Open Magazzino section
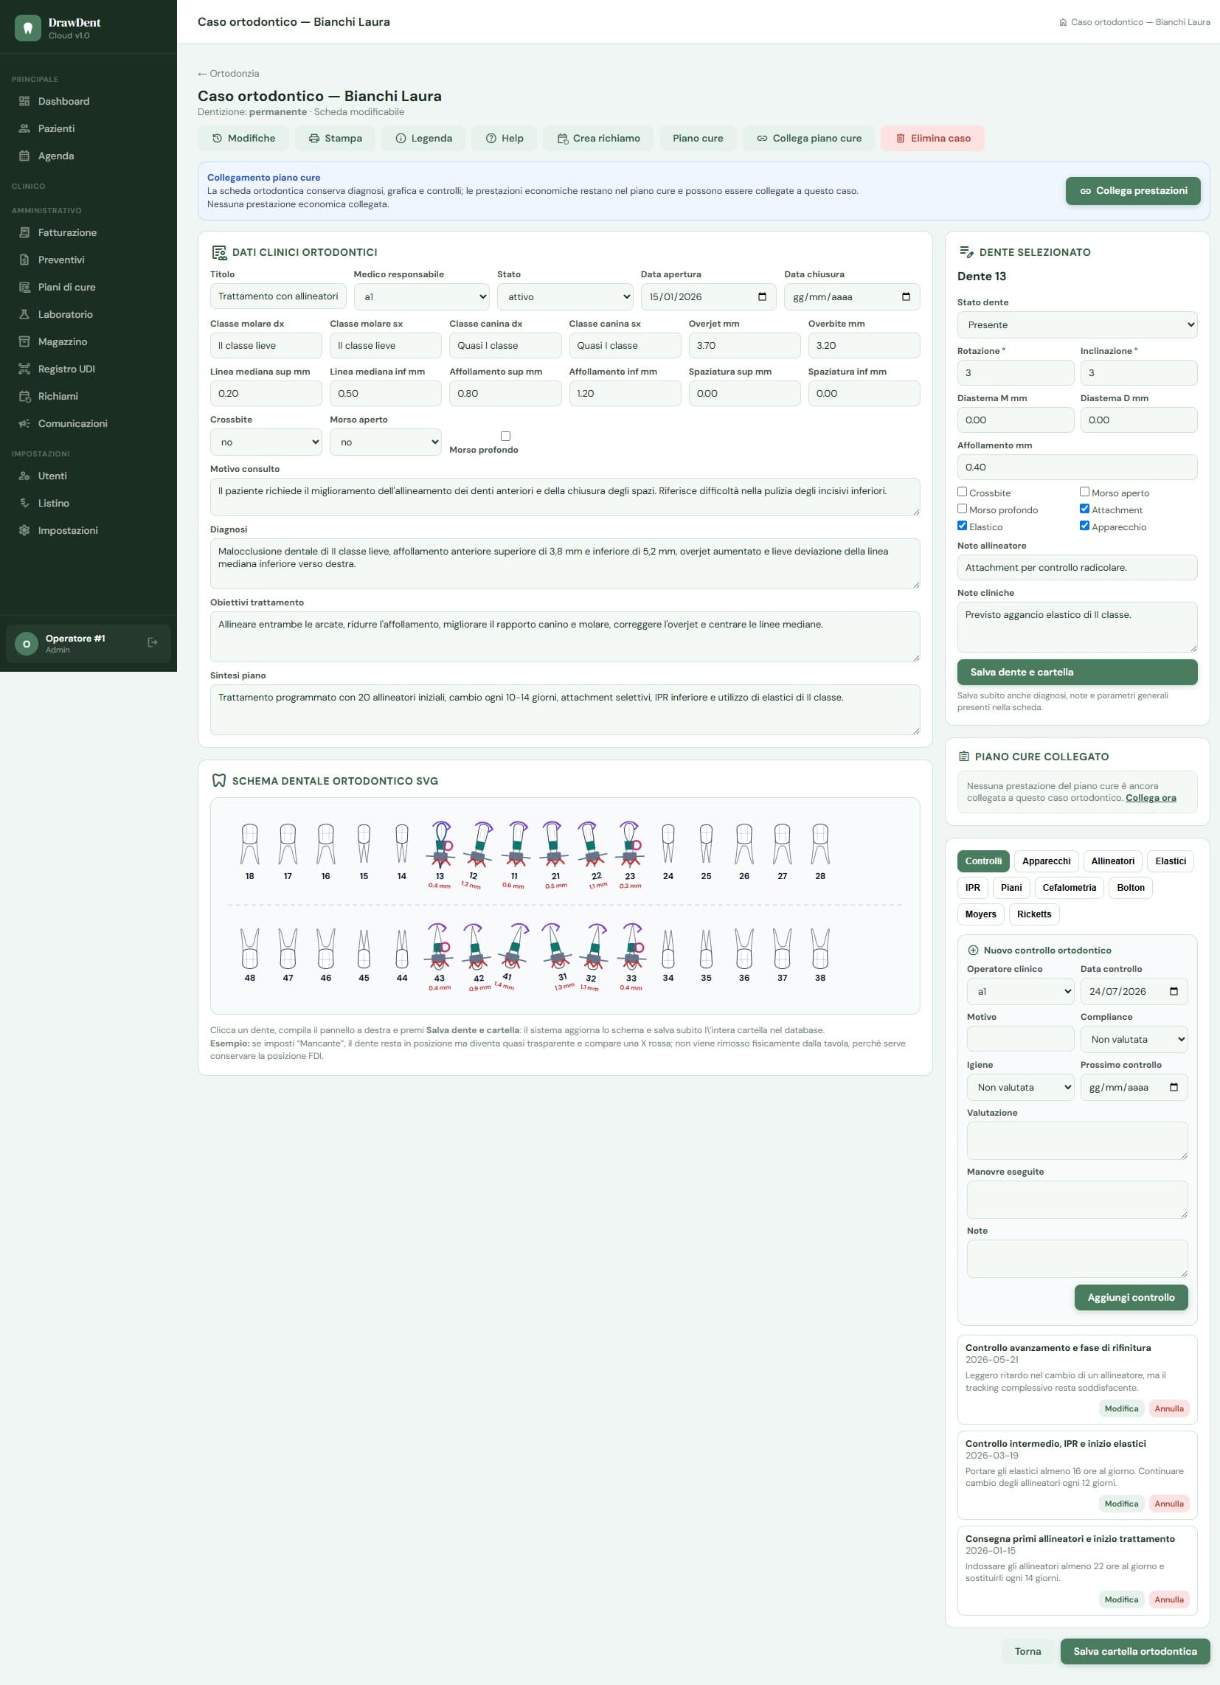 point(89,341)
